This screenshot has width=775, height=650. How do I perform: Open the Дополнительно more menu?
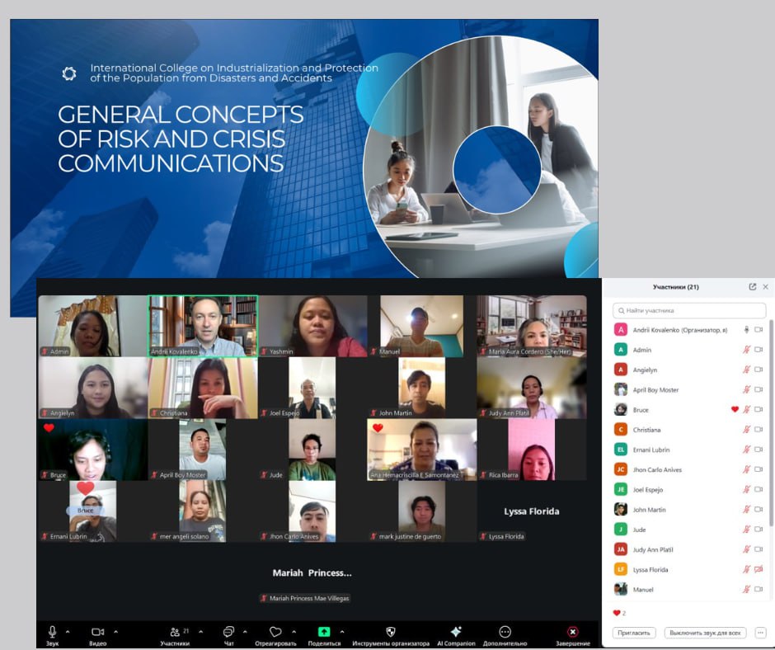(505, 631)
